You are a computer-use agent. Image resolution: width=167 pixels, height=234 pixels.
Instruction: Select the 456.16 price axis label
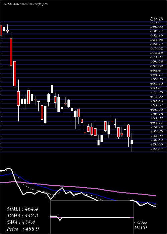(156, 114)
